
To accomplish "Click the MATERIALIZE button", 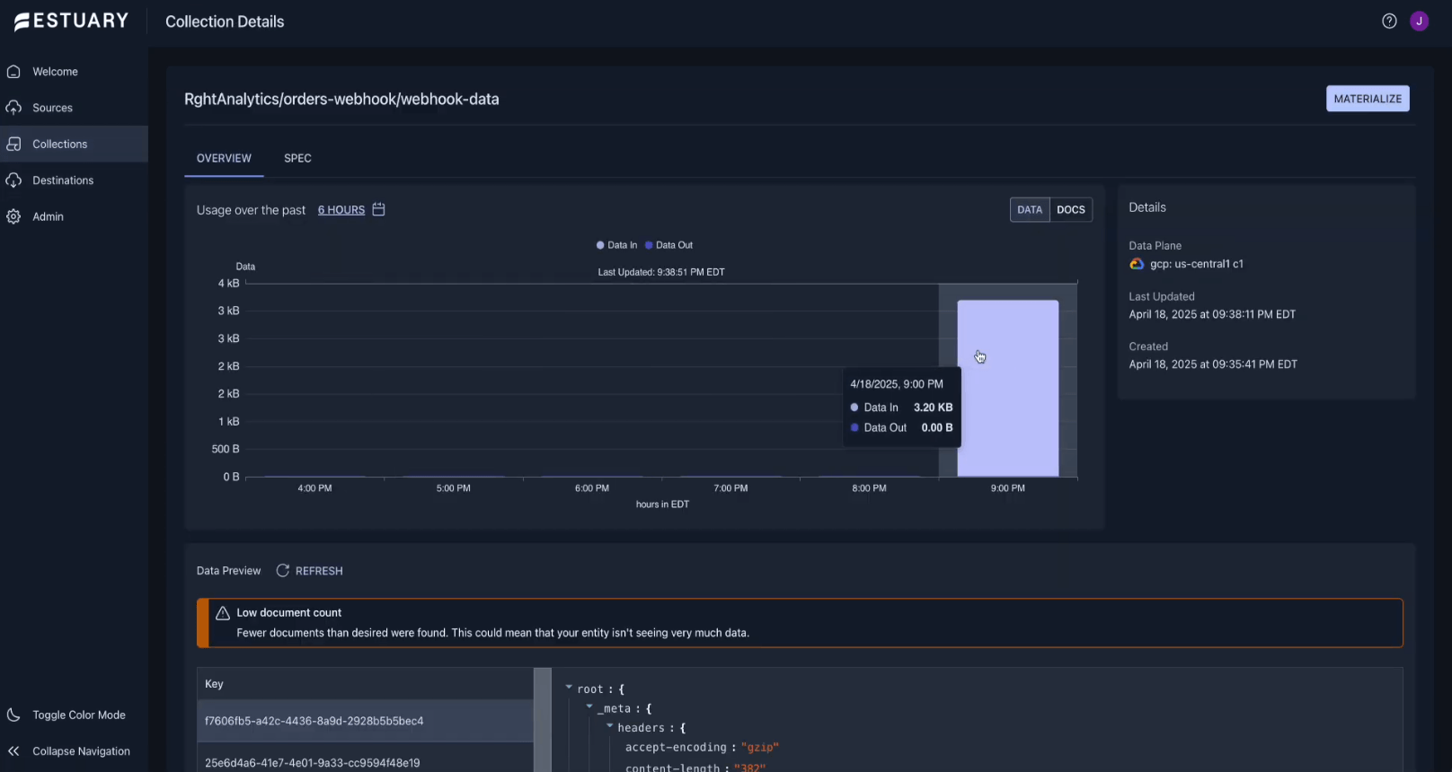I will point(1368,99).
